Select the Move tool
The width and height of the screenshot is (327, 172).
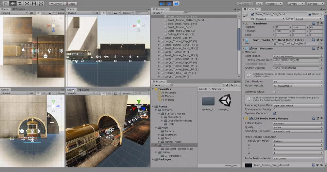[12, 4]
